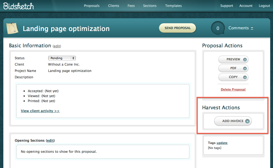This screenshot has height=168, width=273.
Task: Open Templates in the top navigation
Action: 173,6
